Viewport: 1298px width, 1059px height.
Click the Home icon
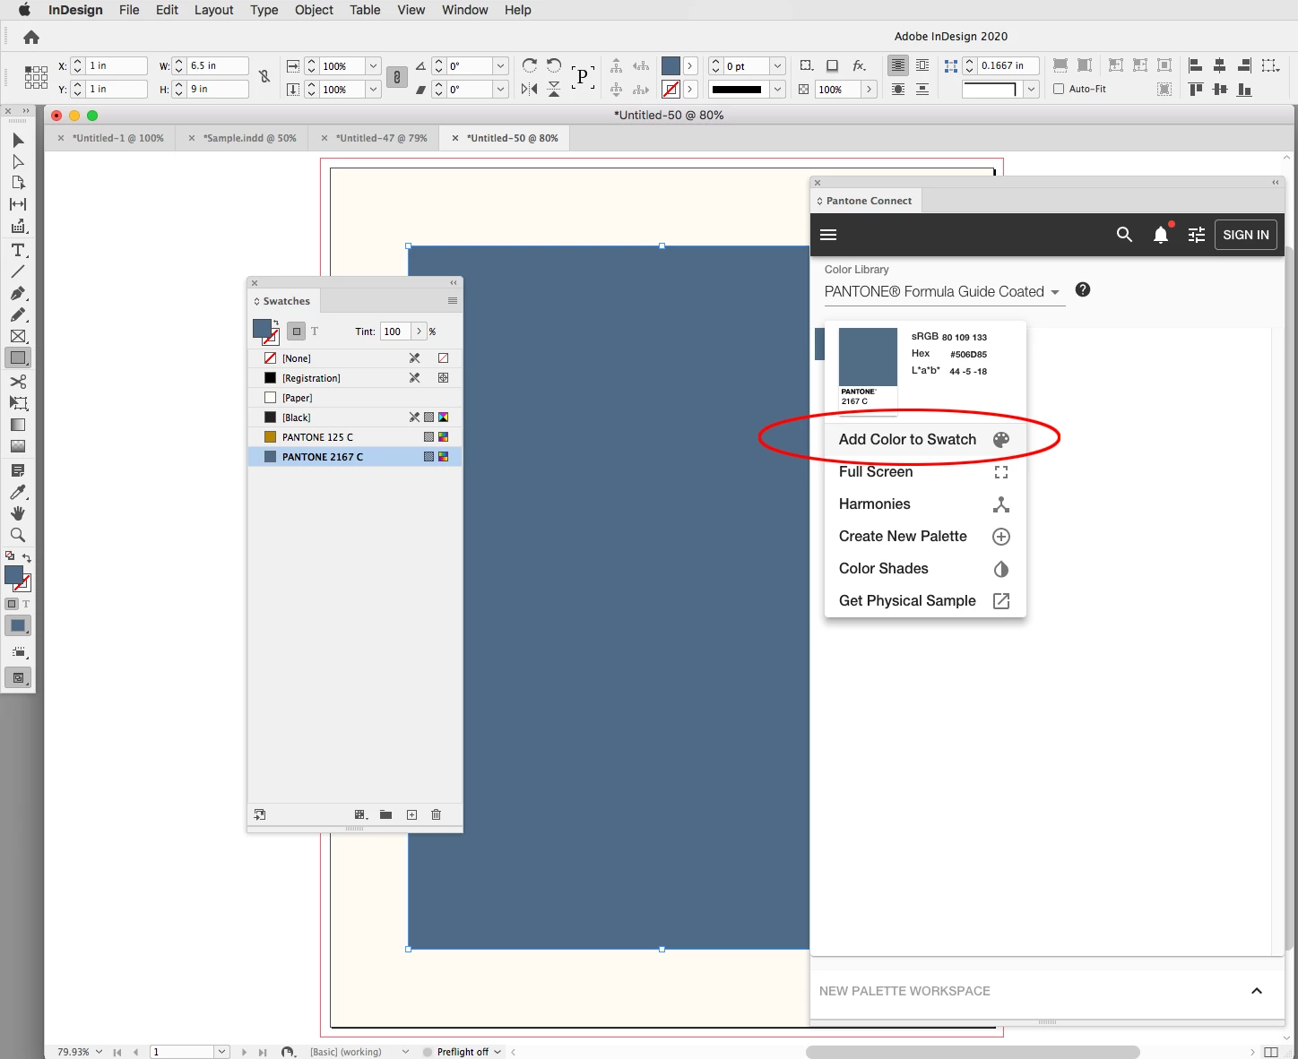pyautogui.click(x=31, y=37)
